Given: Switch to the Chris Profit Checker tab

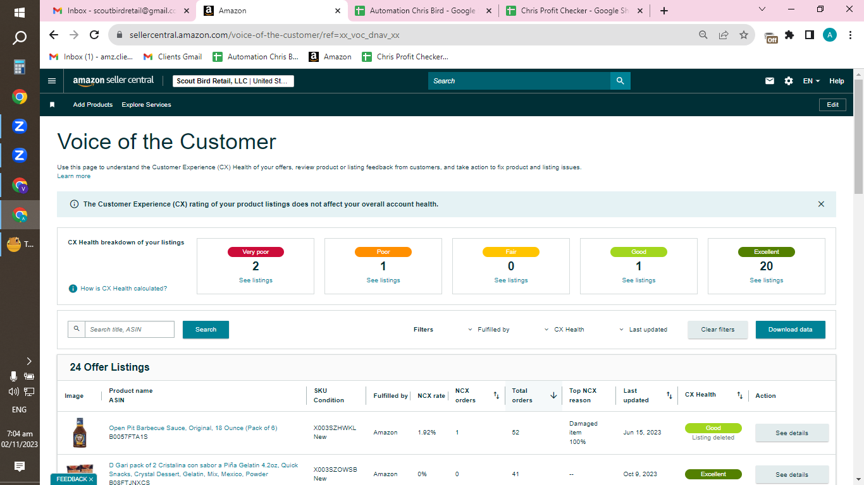Looking at the screenshot, I should click(x=573, y=11).
